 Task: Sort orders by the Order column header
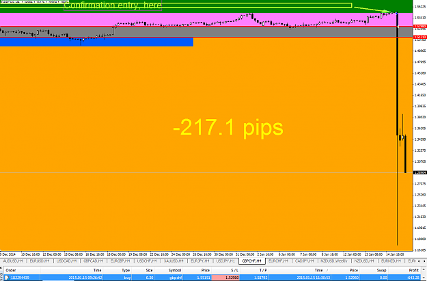pos(11,270)
